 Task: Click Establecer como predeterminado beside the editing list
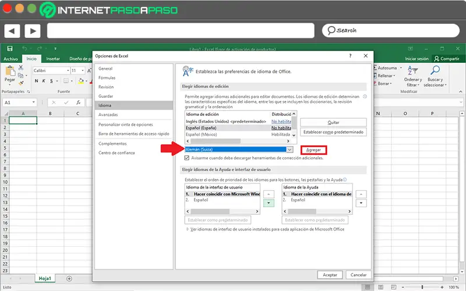coord(333,132)
